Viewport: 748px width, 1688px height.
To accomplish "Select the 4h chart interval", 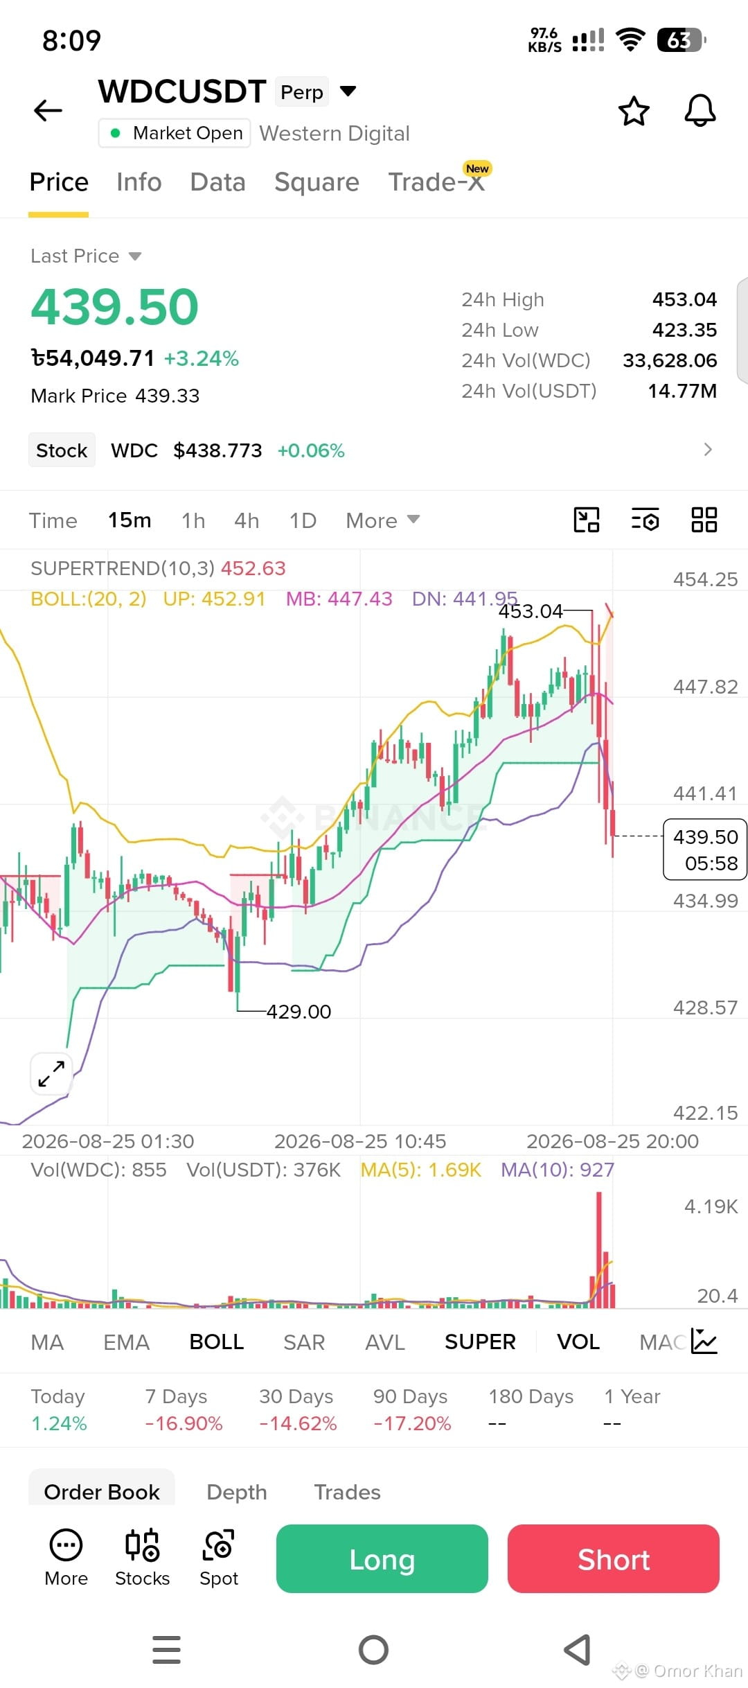I will [x=247, y=520].
